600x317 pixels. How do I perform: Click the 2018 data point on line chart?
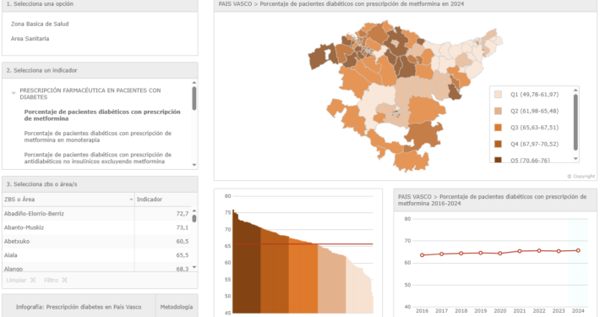(461, 254)
